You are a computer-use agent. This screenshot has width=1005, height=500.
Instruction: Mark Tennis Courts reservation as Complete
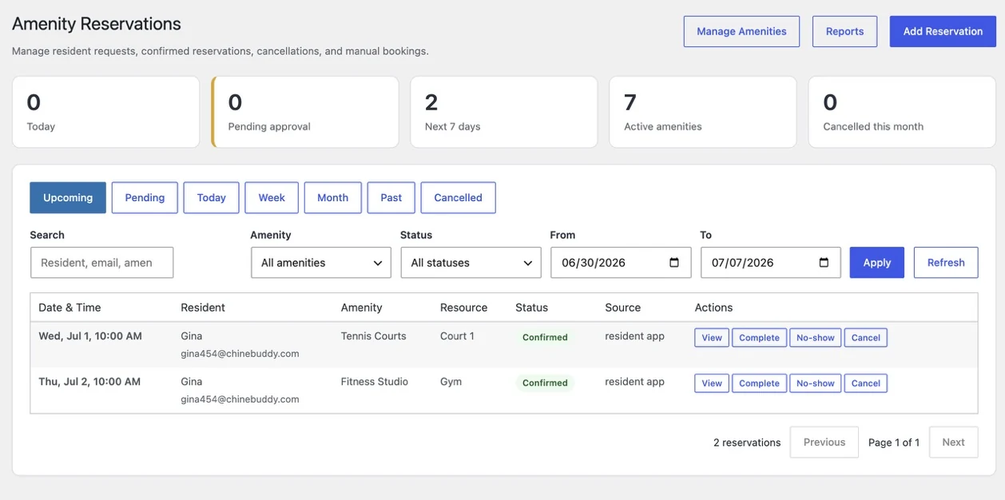point(759,338)
